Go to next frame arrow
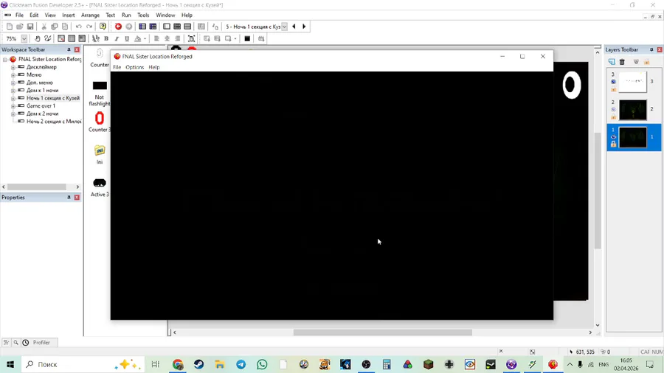The image size is (664, 373). click(x=304, y=27)
